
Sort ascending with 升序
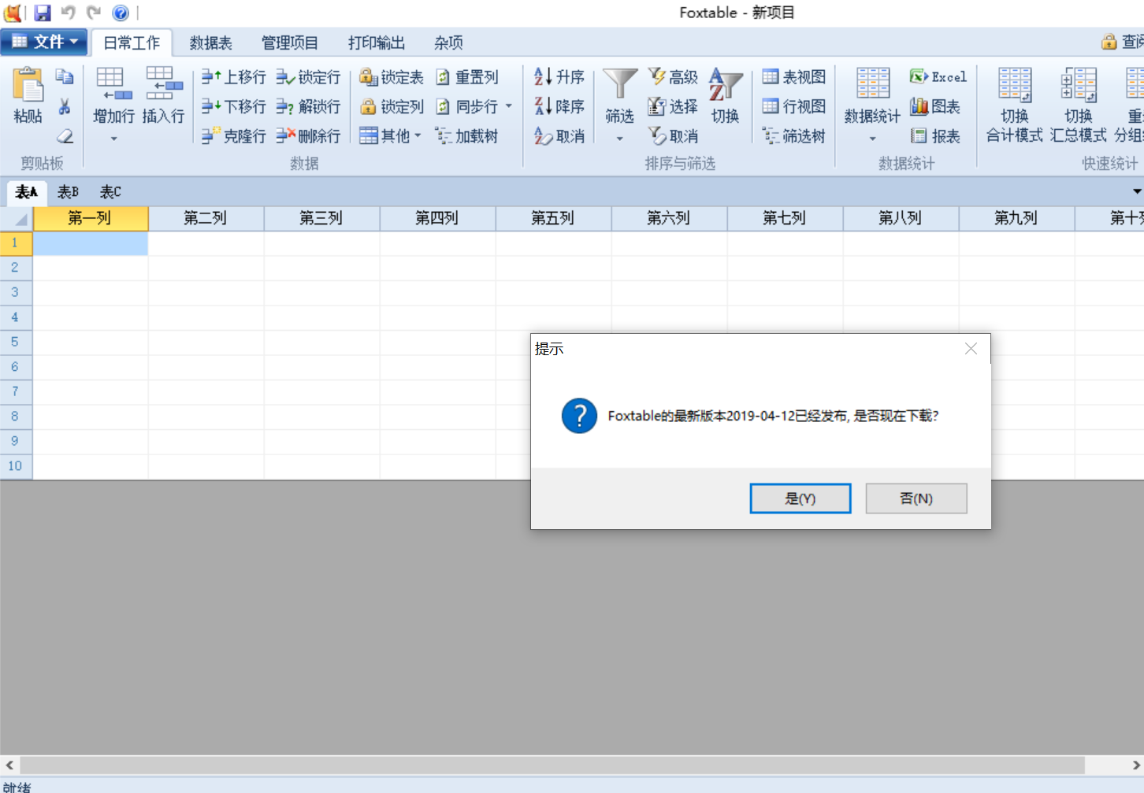559,76
